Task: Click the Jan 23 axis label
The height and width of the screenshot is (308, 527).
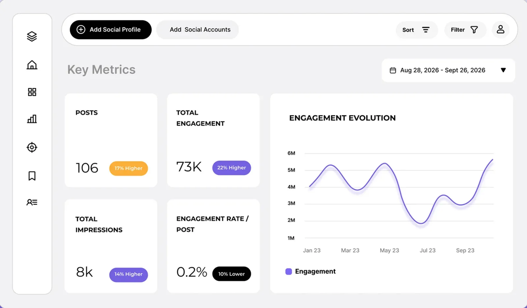Action: [312, 250]
